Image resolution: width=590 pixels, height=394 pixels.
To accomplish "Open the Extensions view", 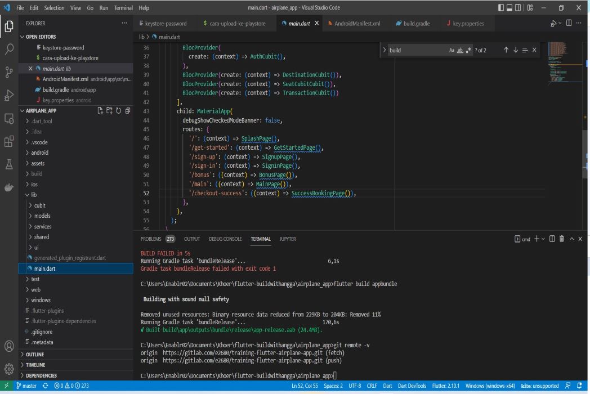I will [8, 142].
